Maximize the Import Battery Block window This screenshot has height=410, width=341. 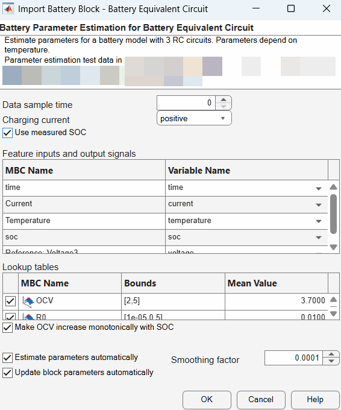[291, 9]
